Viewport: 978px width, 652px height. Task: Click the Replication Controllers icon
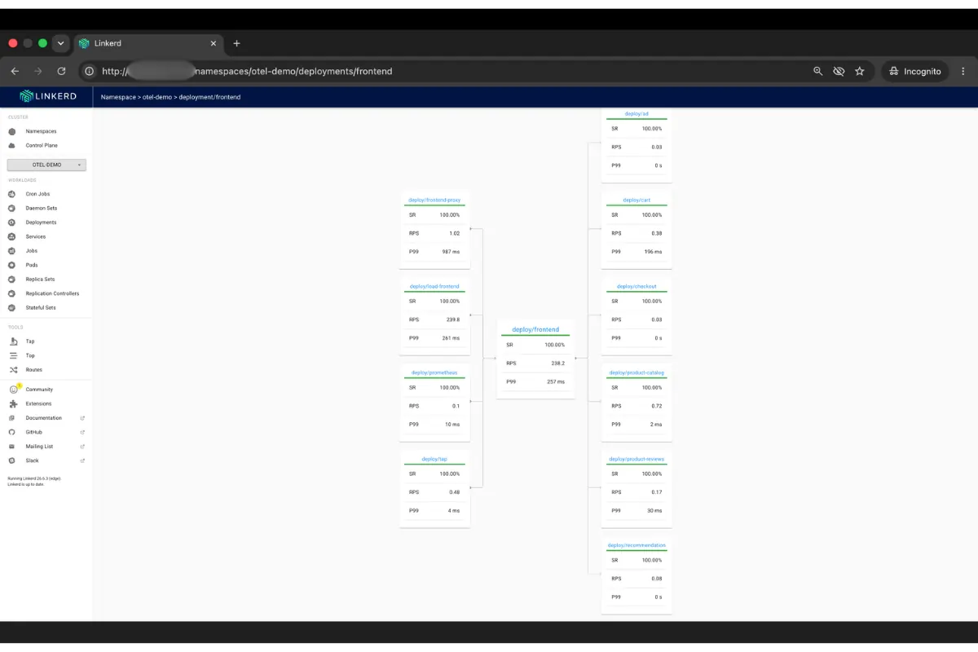pyautogui.click(x=12, y=293)
